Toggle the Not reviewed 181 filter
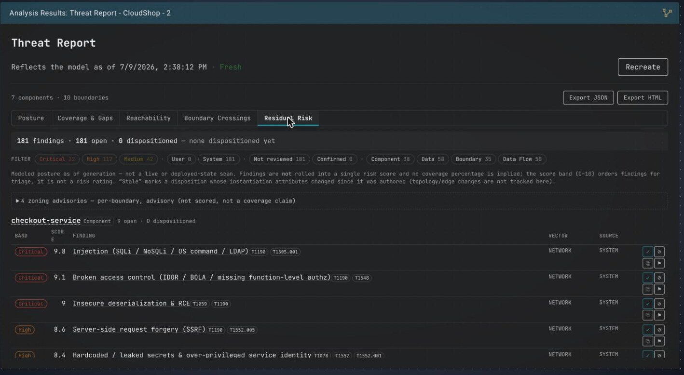The image size is (684, 375). pyautogui.click(x=279, y=159)
